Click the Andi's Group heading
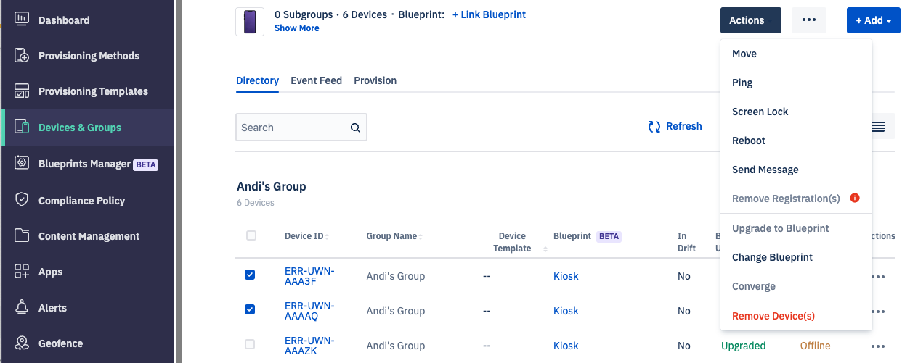The height and width of the screenshot is (363, 918). pos(272,186)
